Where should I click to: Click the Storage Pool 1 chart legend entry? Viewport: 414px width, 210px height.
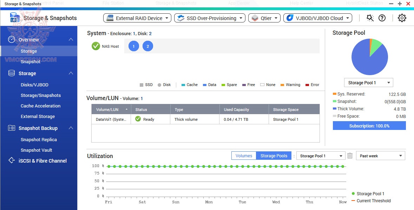[x=368, y=193]
